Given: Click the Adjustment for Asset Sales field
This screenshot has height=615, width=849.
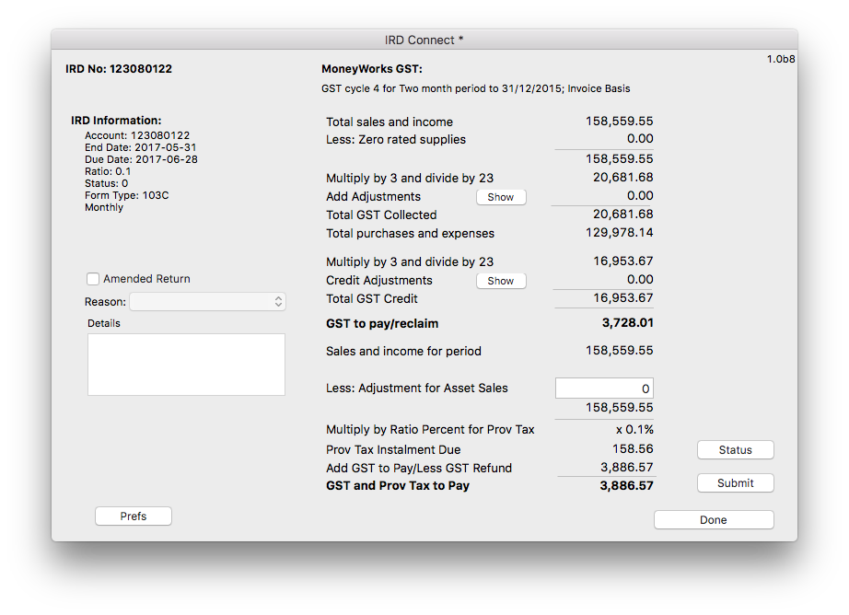Looking at the screenshot, I should pos(604,389).
